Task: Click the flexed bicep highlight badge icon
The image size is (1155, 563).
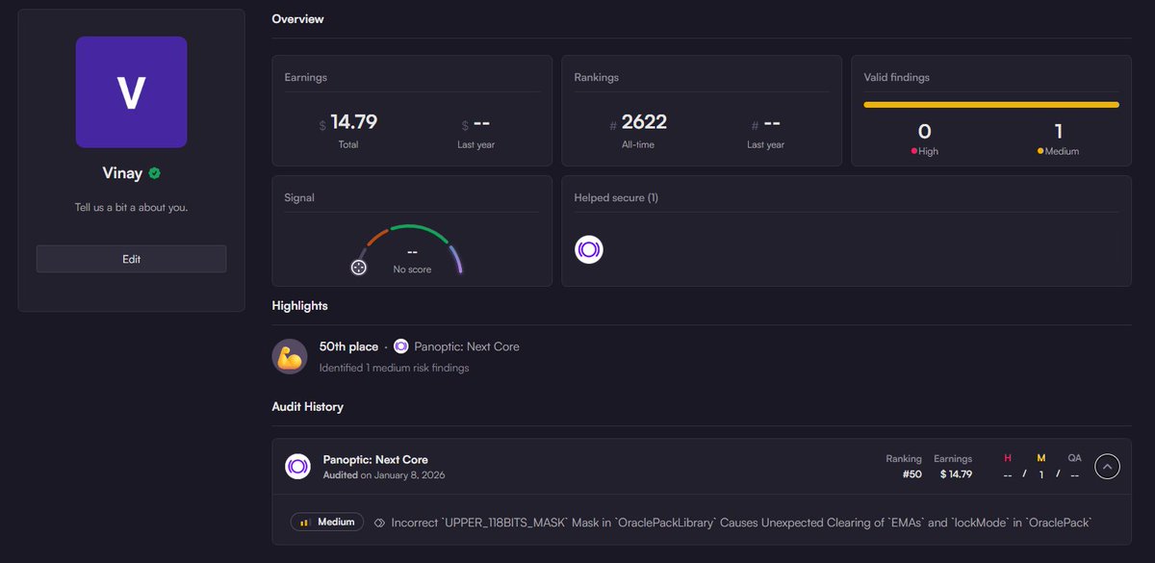Action: click(x=289, y=356)
